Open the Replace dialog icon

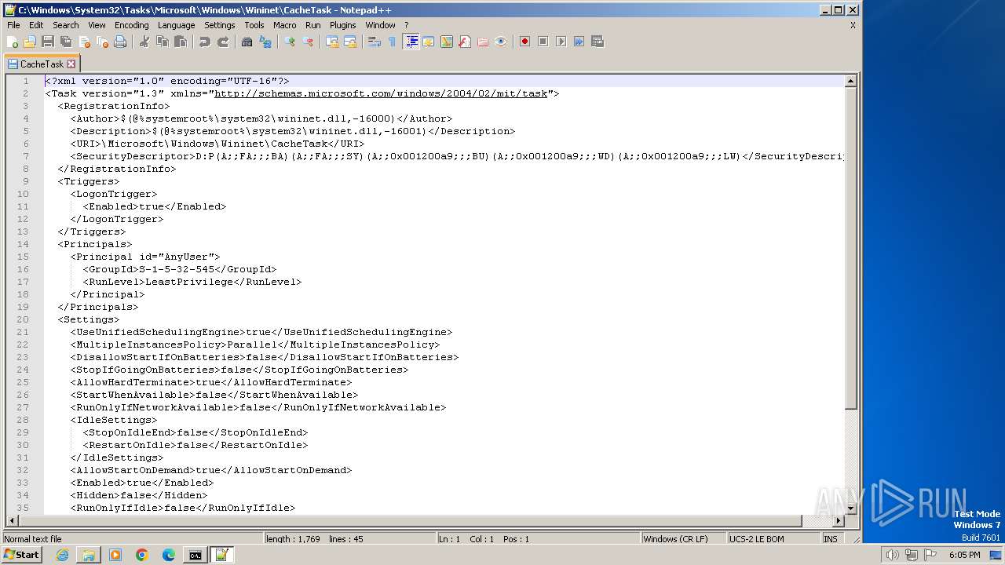coord(265,42)
